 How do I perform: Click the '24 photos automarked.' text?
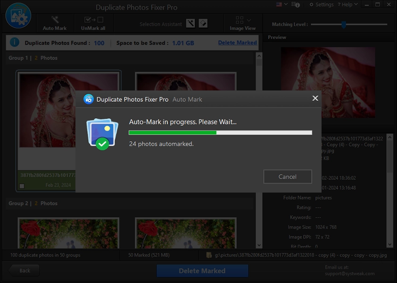[161, 144]
